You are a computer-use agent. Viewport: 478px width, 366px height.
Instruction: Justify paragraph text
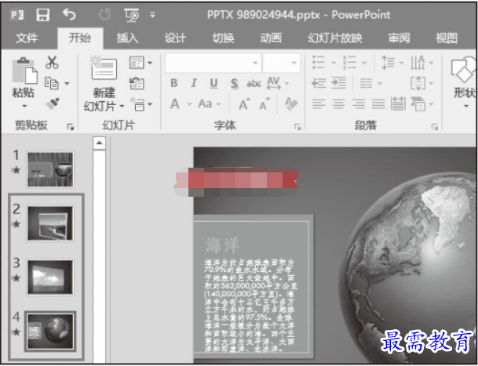tap(378, 104)
